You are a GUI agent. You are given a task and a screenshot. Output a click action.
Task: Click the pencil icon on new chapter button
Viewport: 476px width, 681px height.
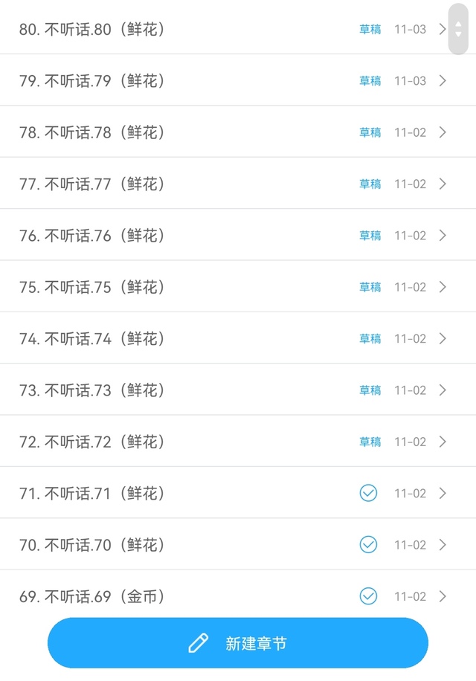(x=199, y=643)
